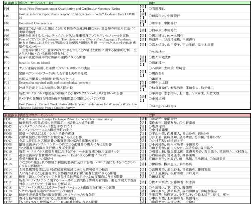The width and height of the screenshot is (251, 204).
Task: Click the PG09 number cell
Action: (x=11, y=148)
